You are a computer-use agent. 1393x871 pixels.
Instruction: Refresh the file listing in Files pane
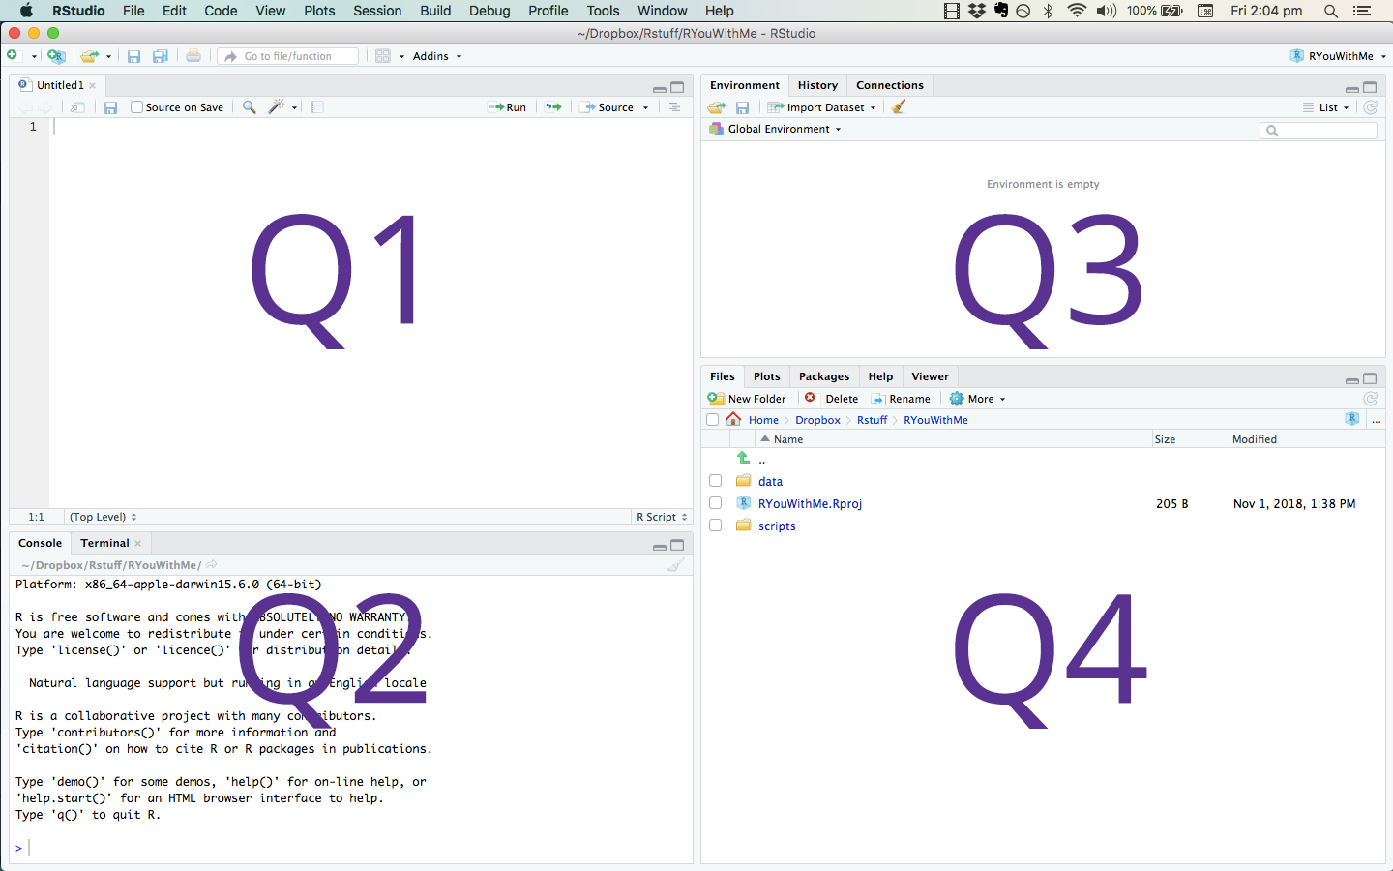point(1370,399)
